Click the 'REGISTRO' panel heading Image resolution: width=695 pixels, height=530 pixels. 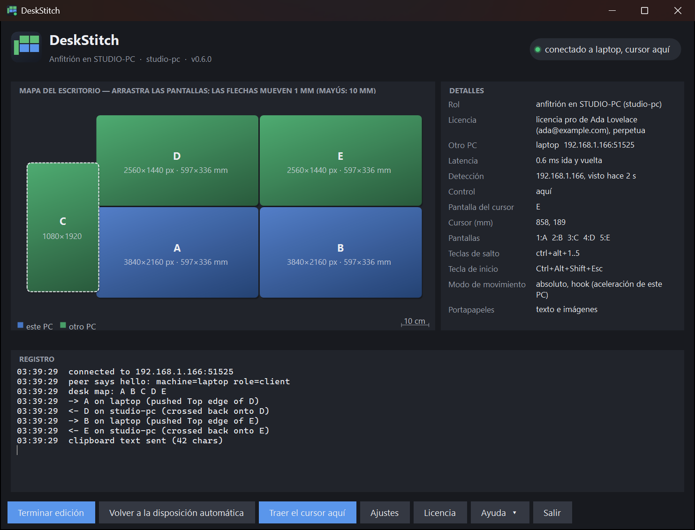pyautogui.click(x=37, y=359)
